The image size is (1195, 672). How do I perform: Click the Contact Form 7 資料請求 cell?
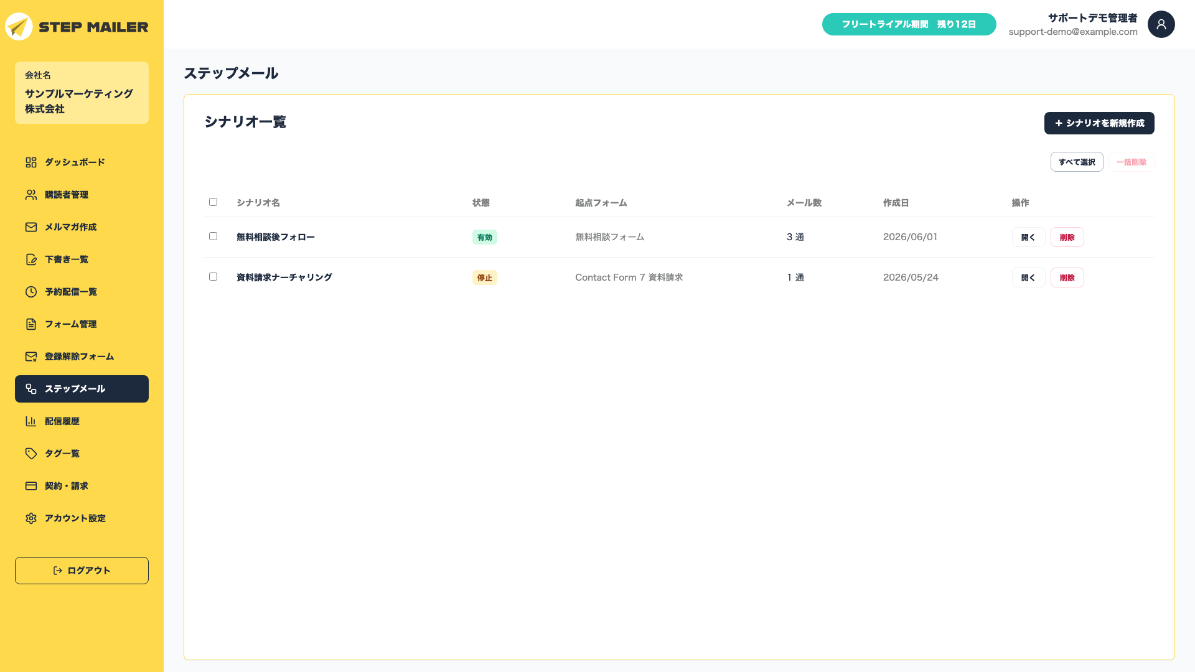point(629,278)
